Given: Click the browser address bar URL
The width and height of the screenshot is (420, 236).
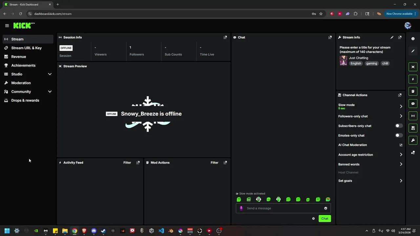Looking at the screenshot, I should pos(53,14).
